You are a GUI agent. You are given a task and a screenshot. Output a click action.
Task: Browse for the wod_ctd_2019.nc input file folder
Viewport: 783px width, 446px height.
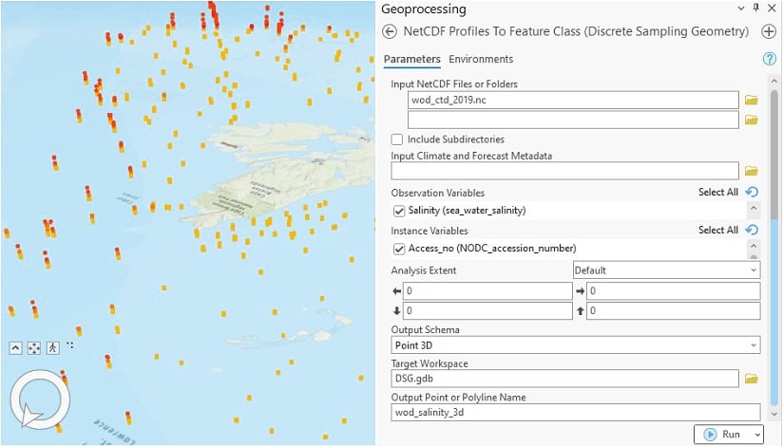[751, 100]
